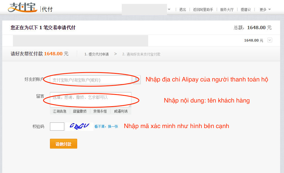
Task: Choose the 甜蜜撒娇 message template
Action: [80, 111]
